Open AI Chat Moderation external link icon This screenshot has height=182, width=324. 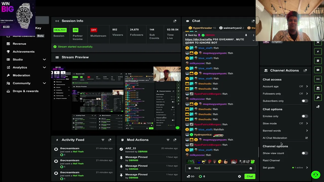tap(307, 138)
